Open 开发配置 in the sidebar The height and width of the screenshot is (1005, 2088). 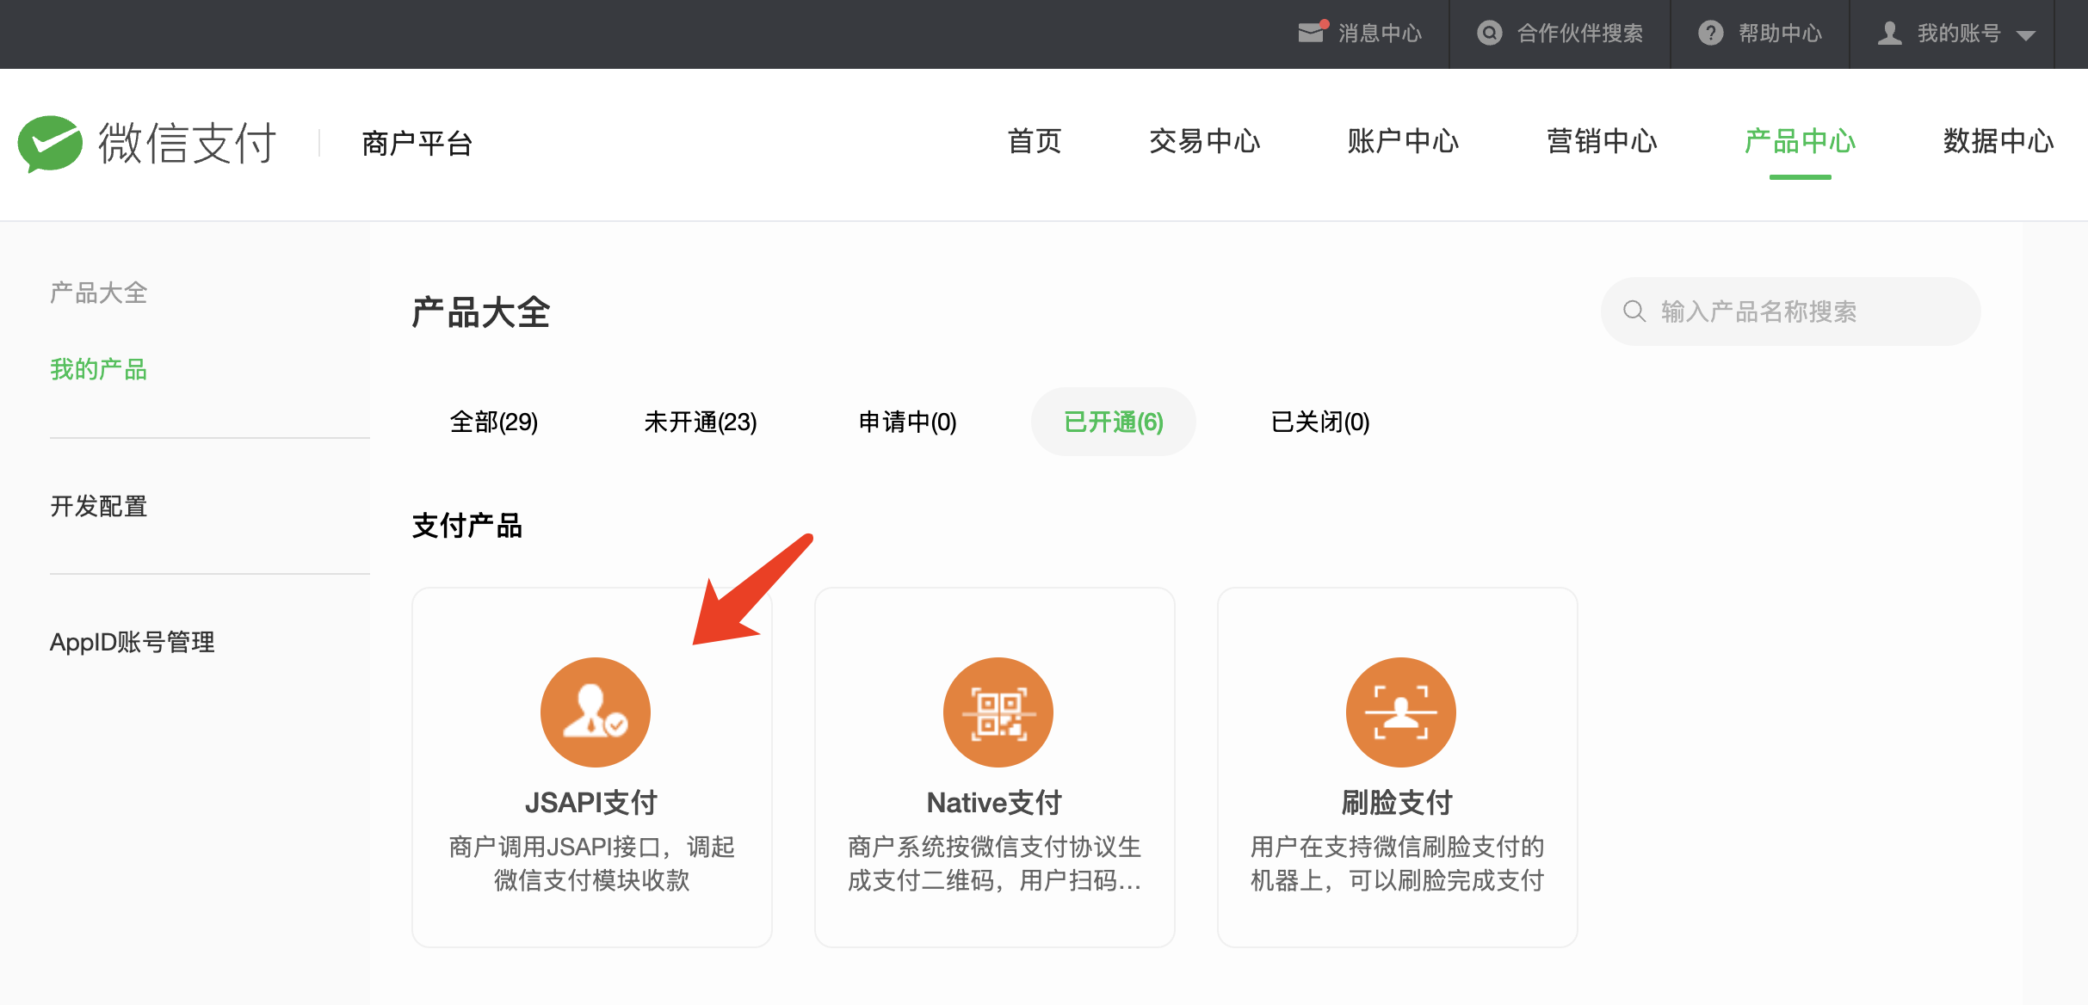tap(98, 506)
